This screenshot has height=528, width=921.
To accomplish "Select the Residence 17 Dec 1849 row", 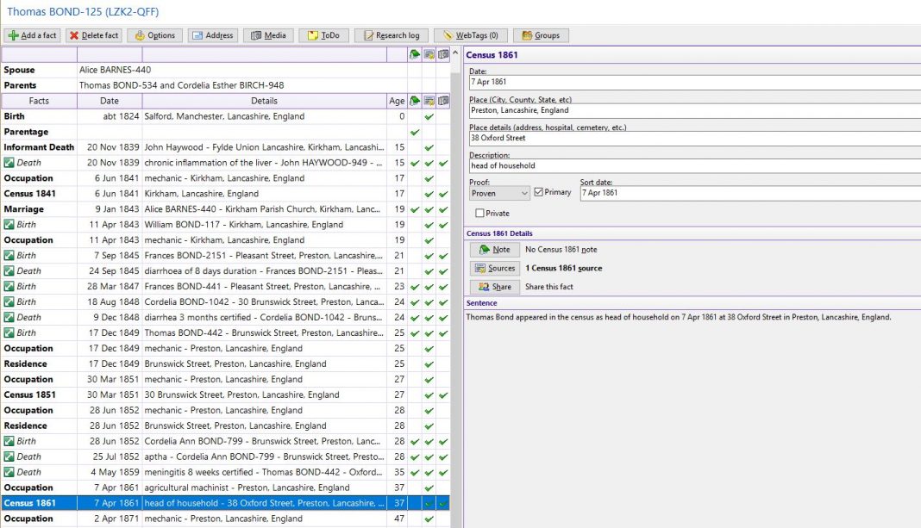I will click(x=226, y=363).
